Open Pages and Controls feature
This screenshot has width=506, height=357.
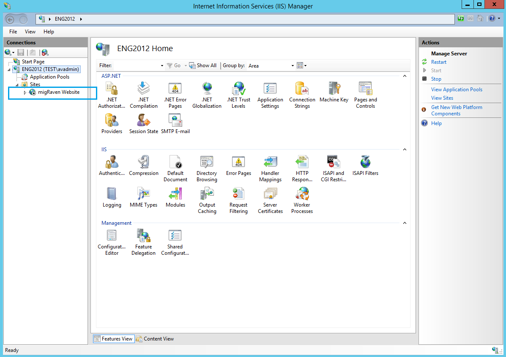[x=365, y=95]
